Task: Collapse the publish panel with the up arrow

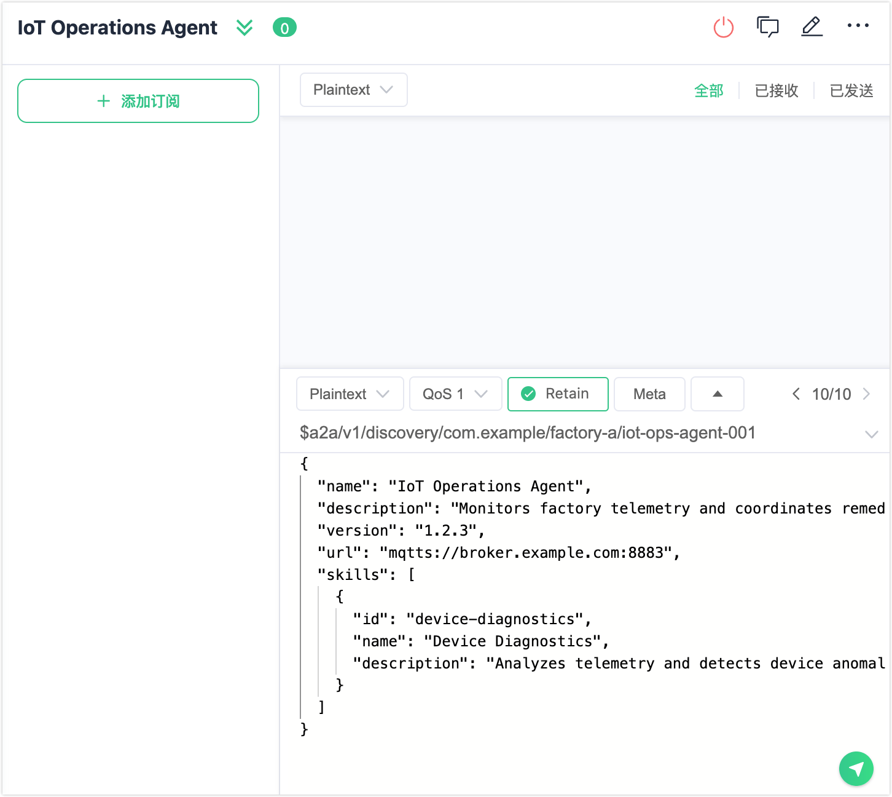Action: (717, 394)
